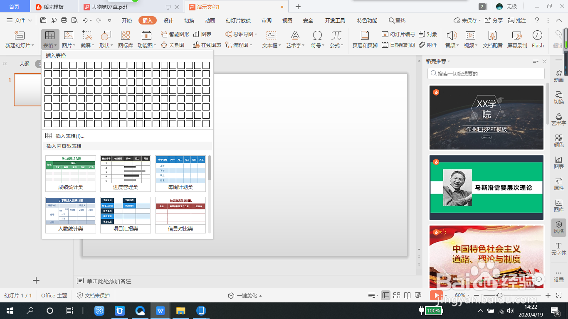The width and height of the screenshot is (568, 319).
Task: Insert a 图表 chart
Action: point(203,34)
